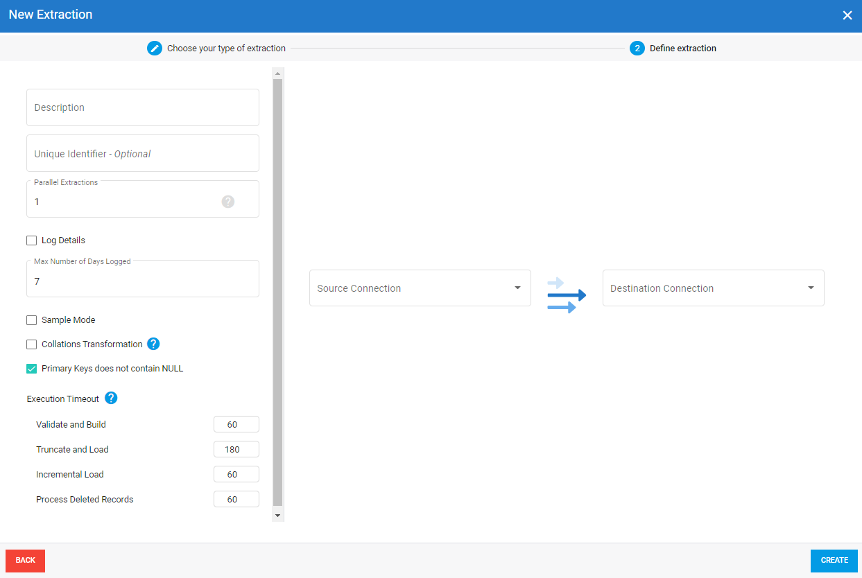
Task: Click the CREATE button
Action: [834, 561]
